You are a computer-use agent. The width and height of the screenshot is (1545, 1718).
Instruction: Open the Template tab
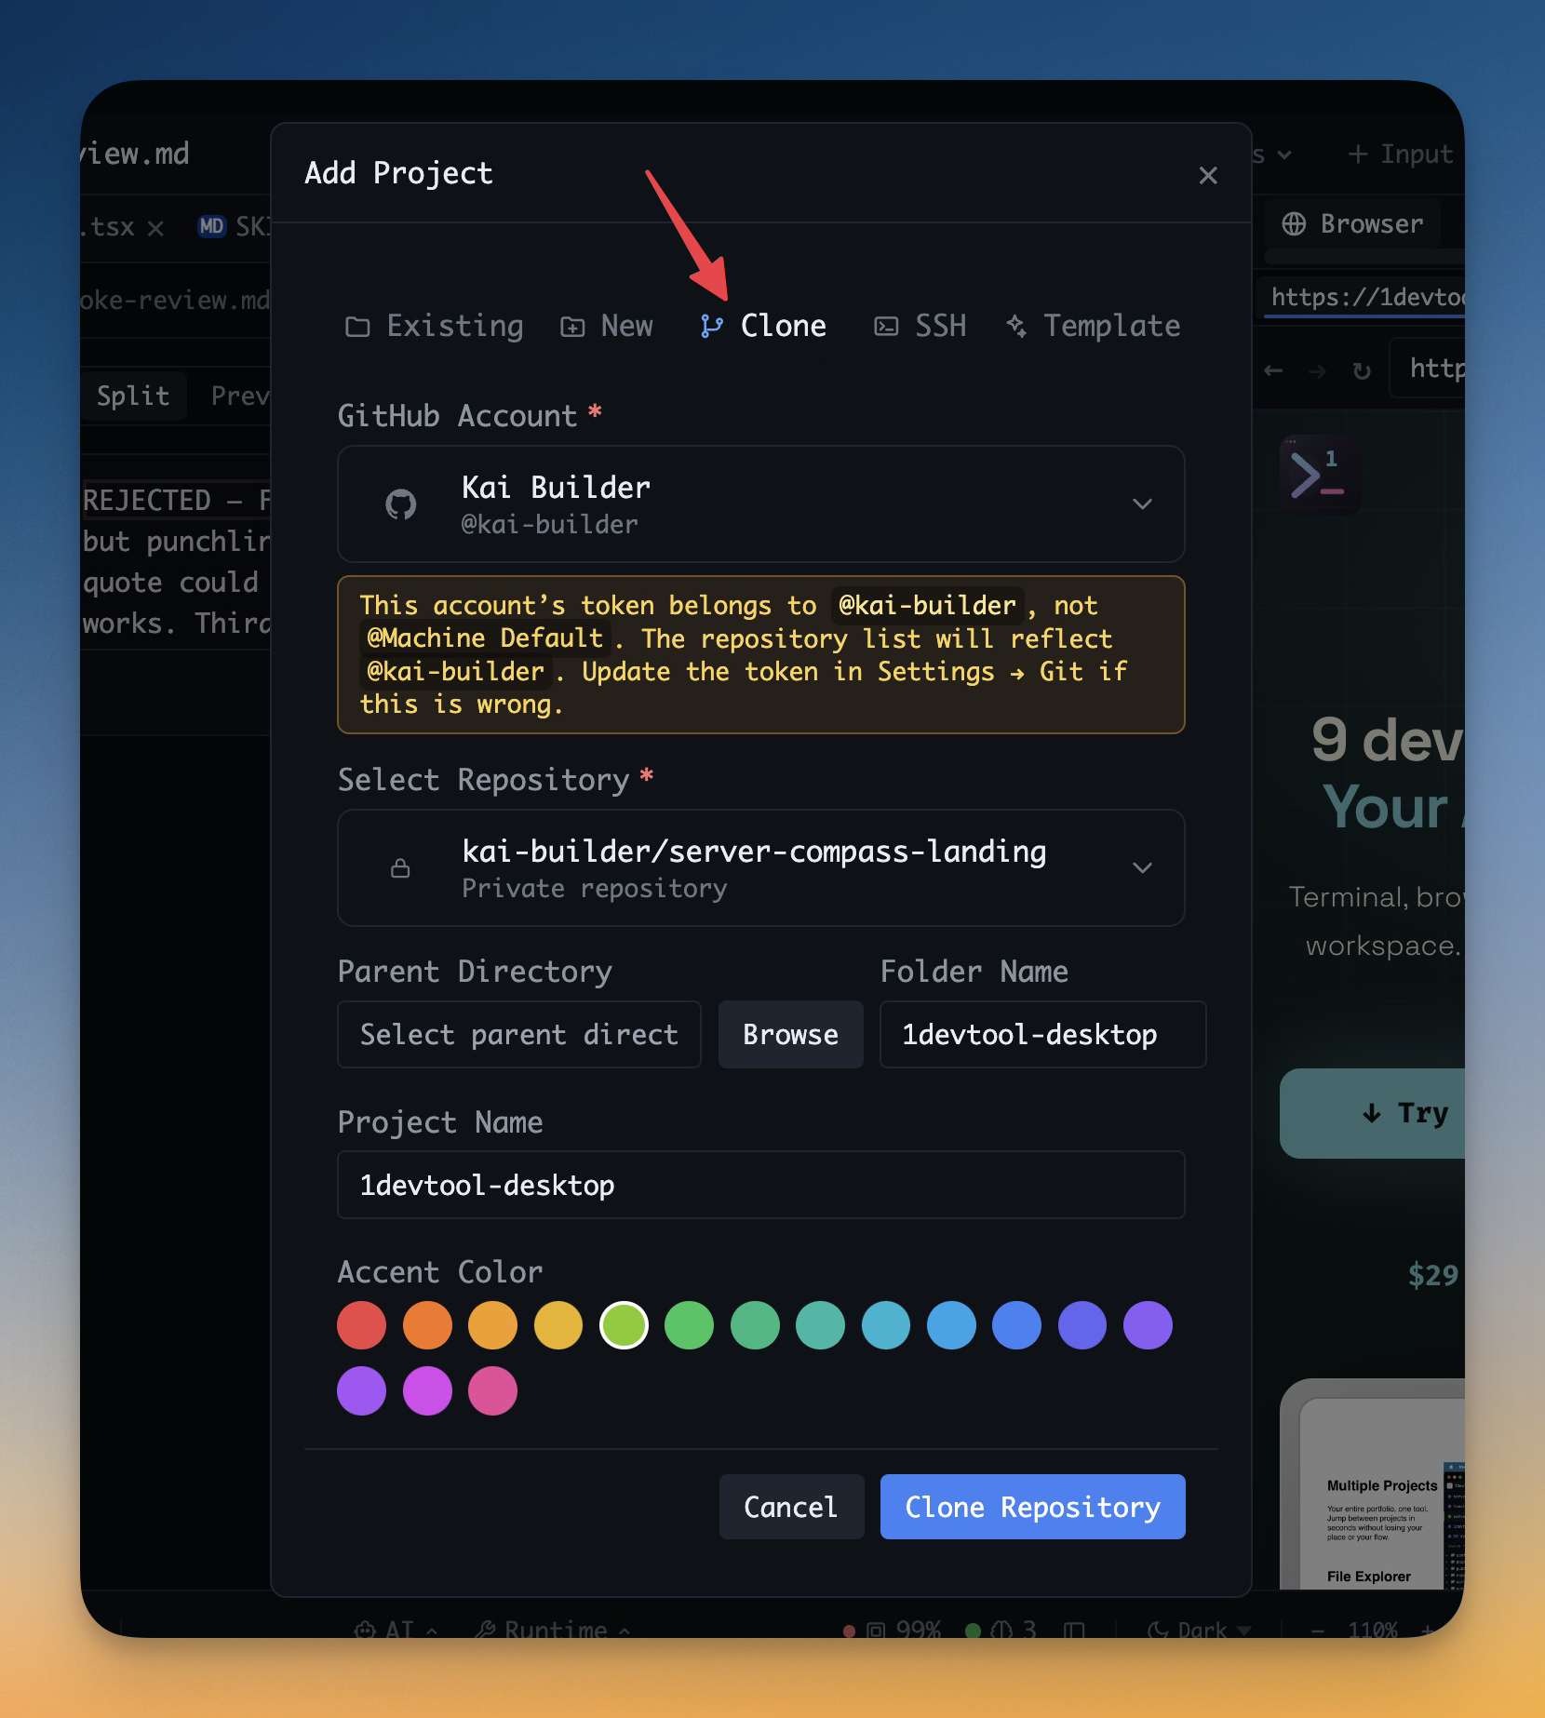[x=1094, y=326]
